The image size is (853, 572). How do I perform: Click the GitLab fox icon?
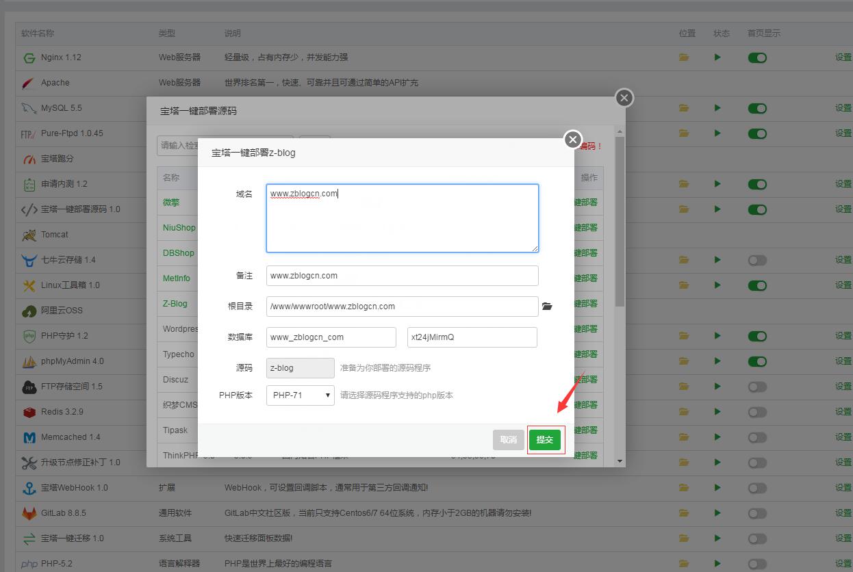click(x=29, y=513)
